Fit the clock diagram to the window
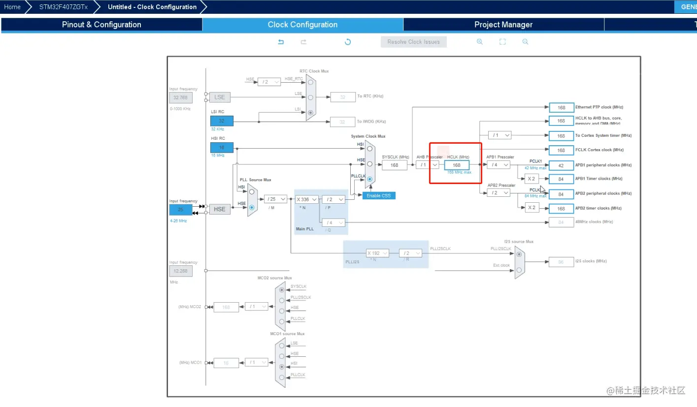 coord(502,42)
